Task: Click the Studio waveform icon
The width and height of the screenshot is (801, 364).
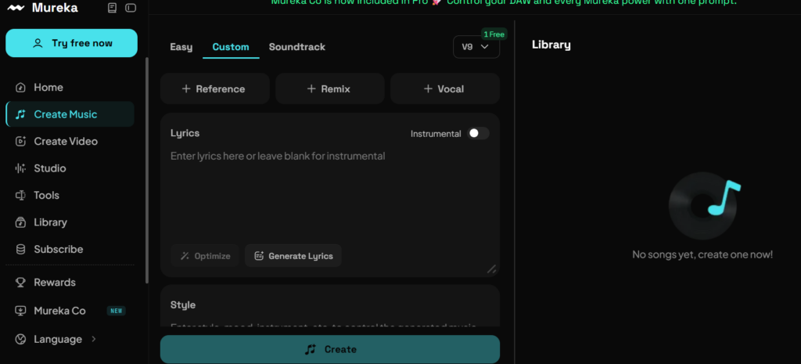Action: pyautogui.click(x=20, y=168)
